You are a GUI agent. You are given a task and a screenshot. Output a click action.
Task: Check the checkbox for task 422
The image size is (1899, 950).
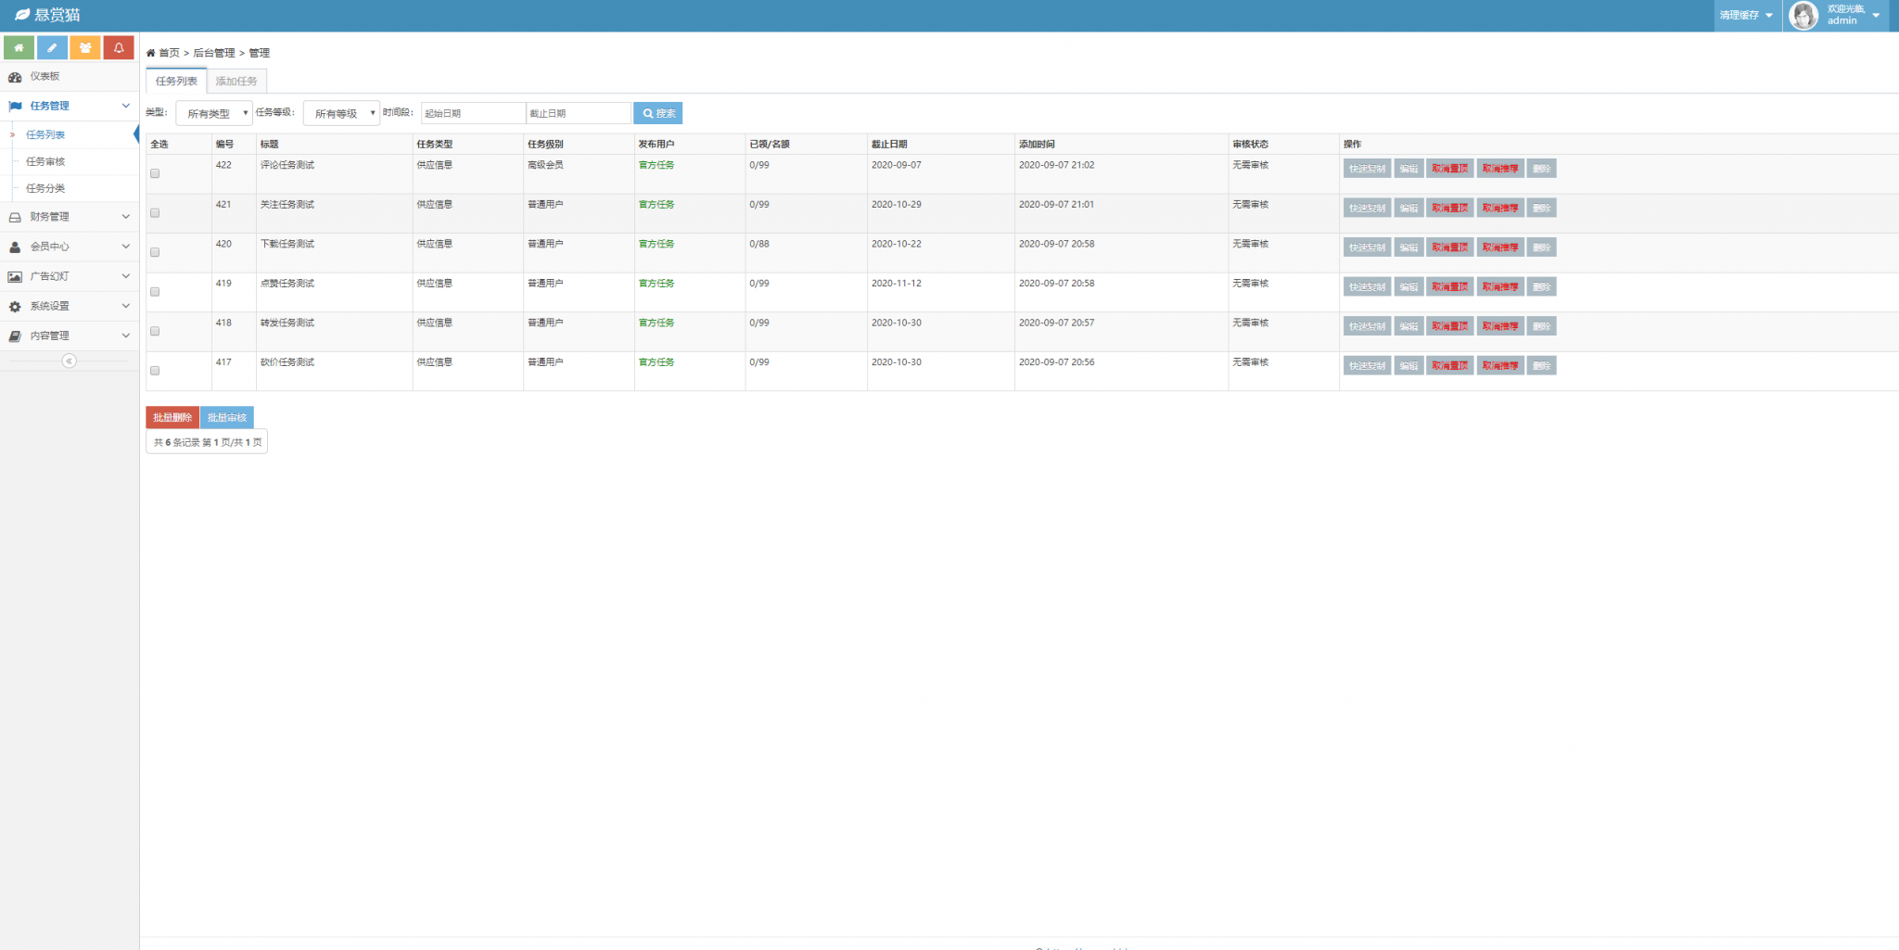point(155,173)
